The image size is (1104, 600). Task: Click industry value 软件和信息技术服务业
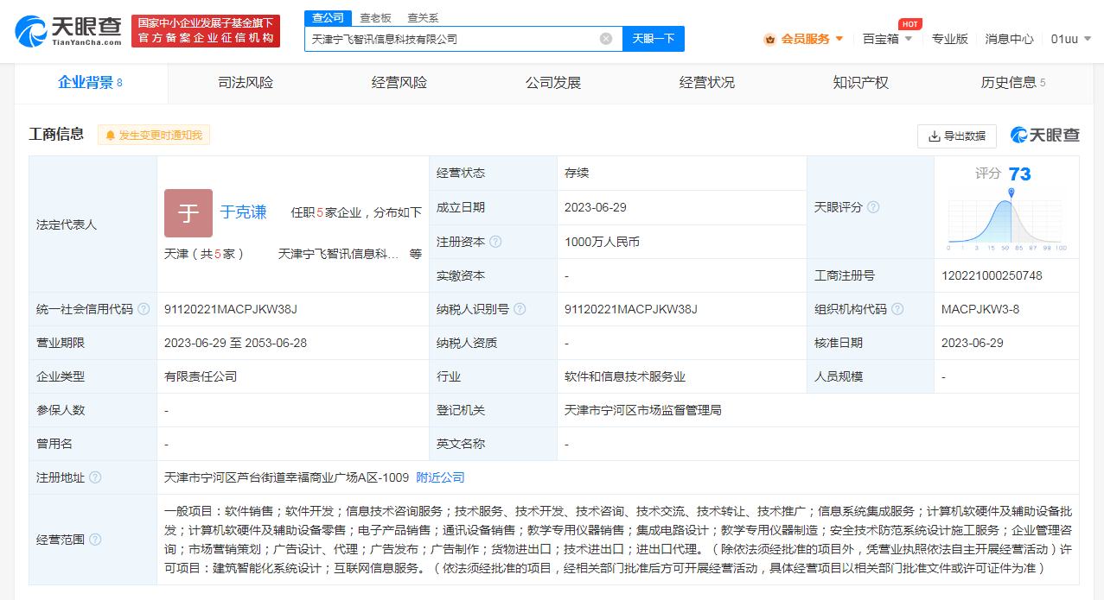coord(625,376)
